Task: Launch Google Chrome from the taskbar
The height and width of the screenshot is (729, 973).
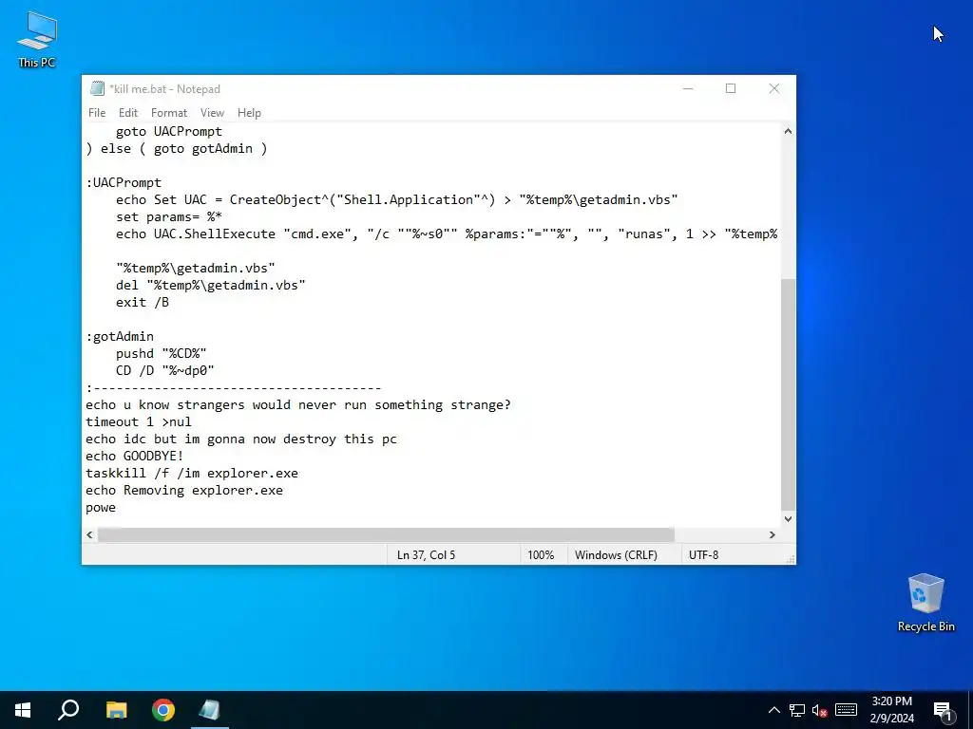Action: pyautogui.click(x=163, y=710)
